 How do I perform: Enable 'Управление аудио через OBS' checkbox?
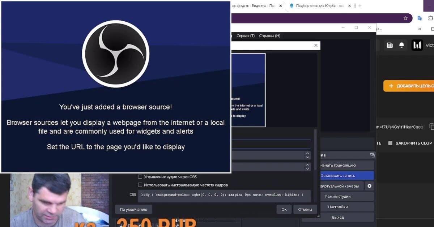pyautogui.click(x=140, y=177)
